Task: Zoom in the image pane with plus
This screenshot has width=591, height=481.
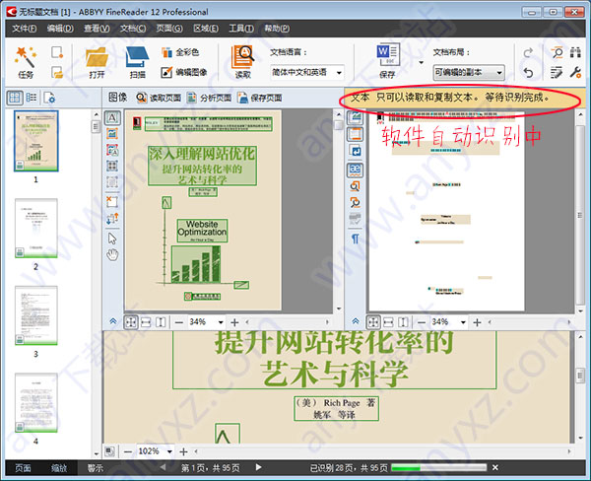Action: pos(234,322)
